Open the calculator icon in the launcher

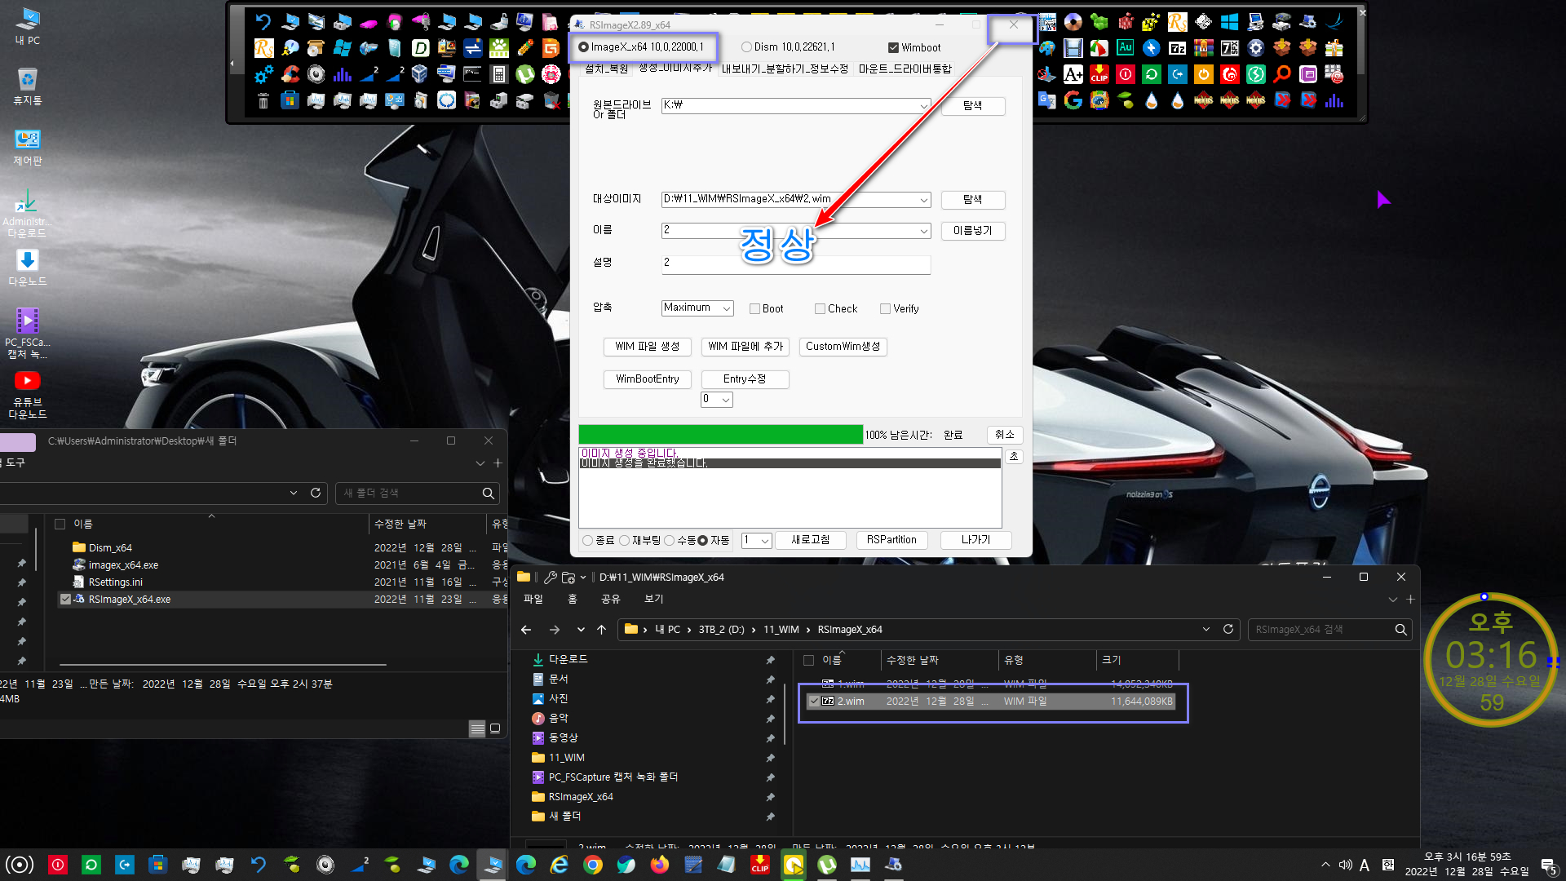[x=498, y=74]
